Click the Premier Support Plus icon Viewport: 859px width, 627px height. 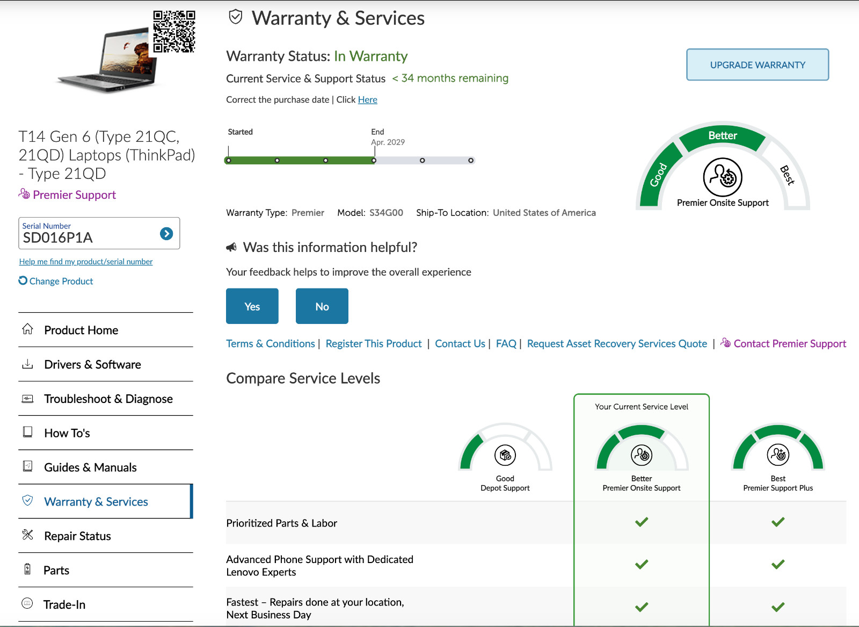click(778, 455)
